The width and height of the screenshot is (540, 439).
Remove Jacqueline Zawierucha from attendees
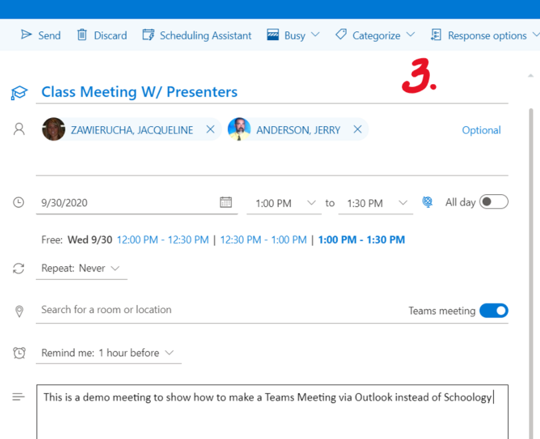click(x=210, y=129)
